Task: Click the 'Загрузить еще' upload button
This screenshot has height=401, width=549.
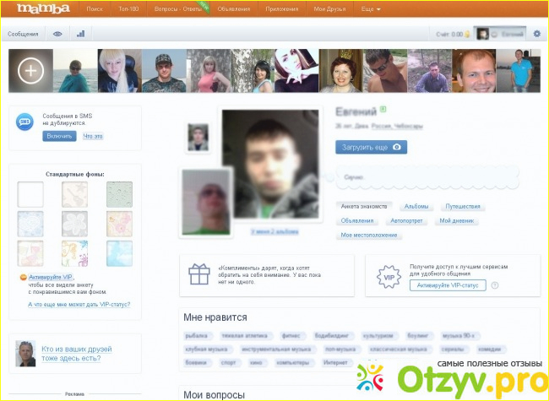Action: pyautogui.click(x=372, y=146)
